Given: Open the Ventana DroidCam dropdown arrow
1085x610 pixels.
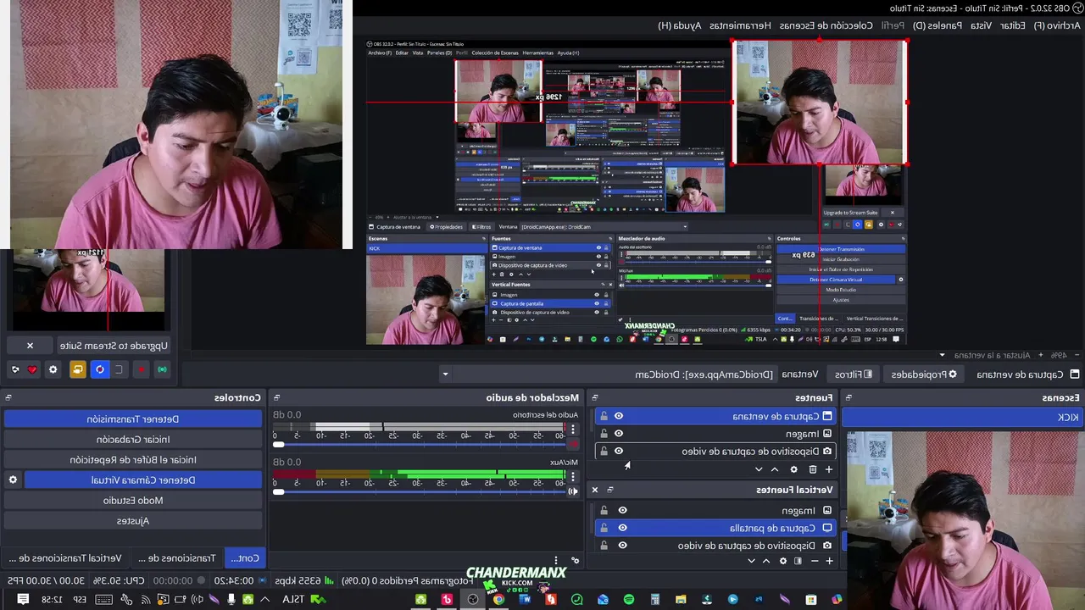Looking at the screenshot, I should [x=445, y=374].
